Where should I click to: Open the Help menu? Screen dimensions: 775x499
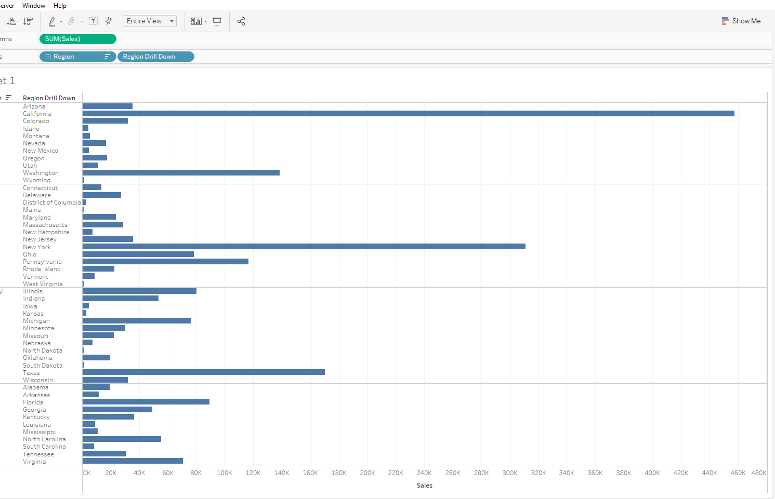(x=60, y=6)
